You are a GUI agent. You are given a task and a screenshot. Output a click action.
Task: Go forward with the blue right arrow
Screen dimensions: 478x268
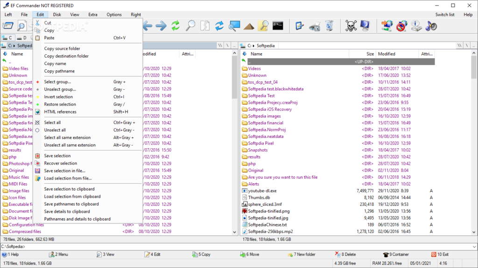click(x=161, y=26)
